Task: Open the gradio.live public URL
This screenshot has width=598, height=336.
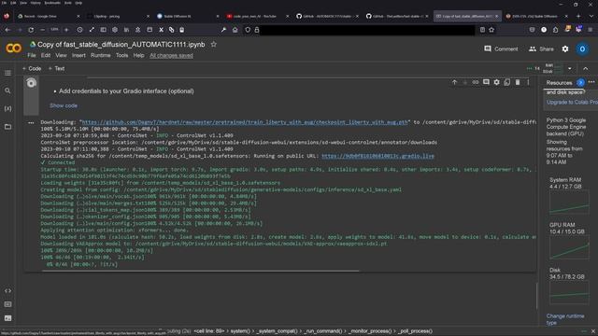Action: tap(377, 156)
